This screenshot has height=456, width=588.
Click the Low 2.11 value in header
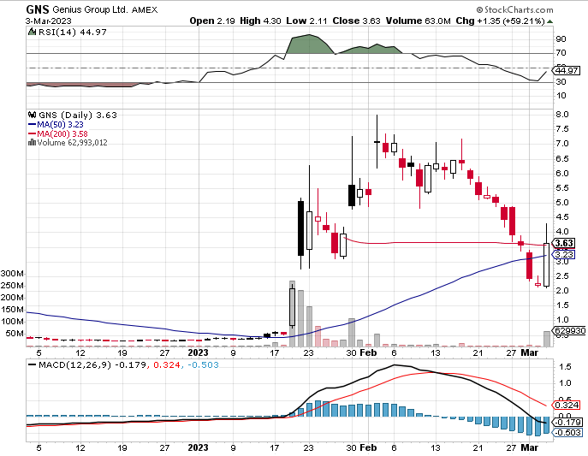pos(306,21)
